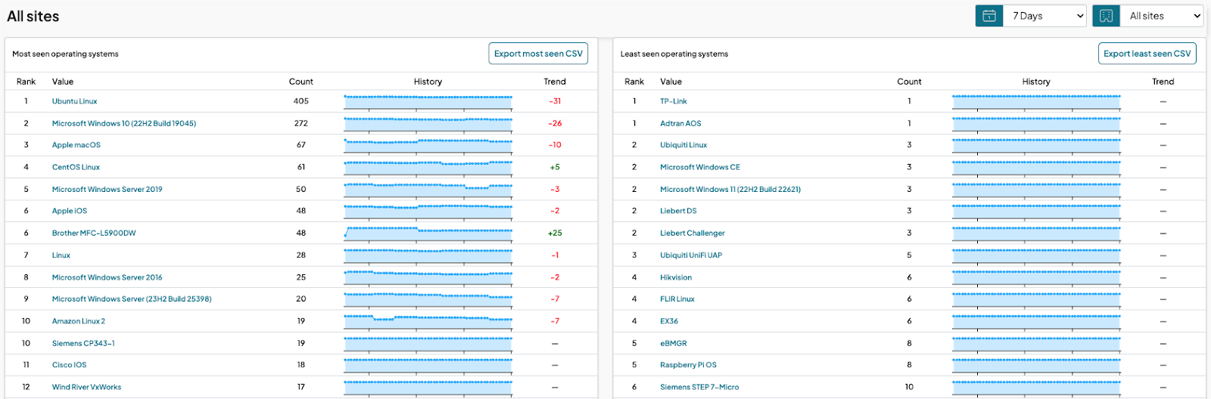Open Microsoft Windows 10 (22H2 Build 19045) link
1211x399 pixels.
(124, 123)
